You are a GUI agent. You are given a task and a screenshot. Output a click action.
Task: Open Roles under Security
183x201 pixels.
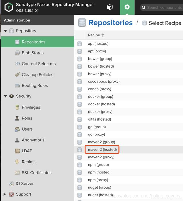(x=27, y=118)
